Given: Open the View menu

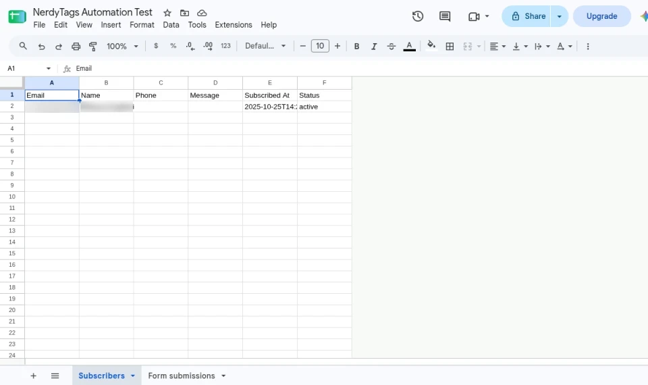Looking at the screenshot, I should click(x=84, y=25).
